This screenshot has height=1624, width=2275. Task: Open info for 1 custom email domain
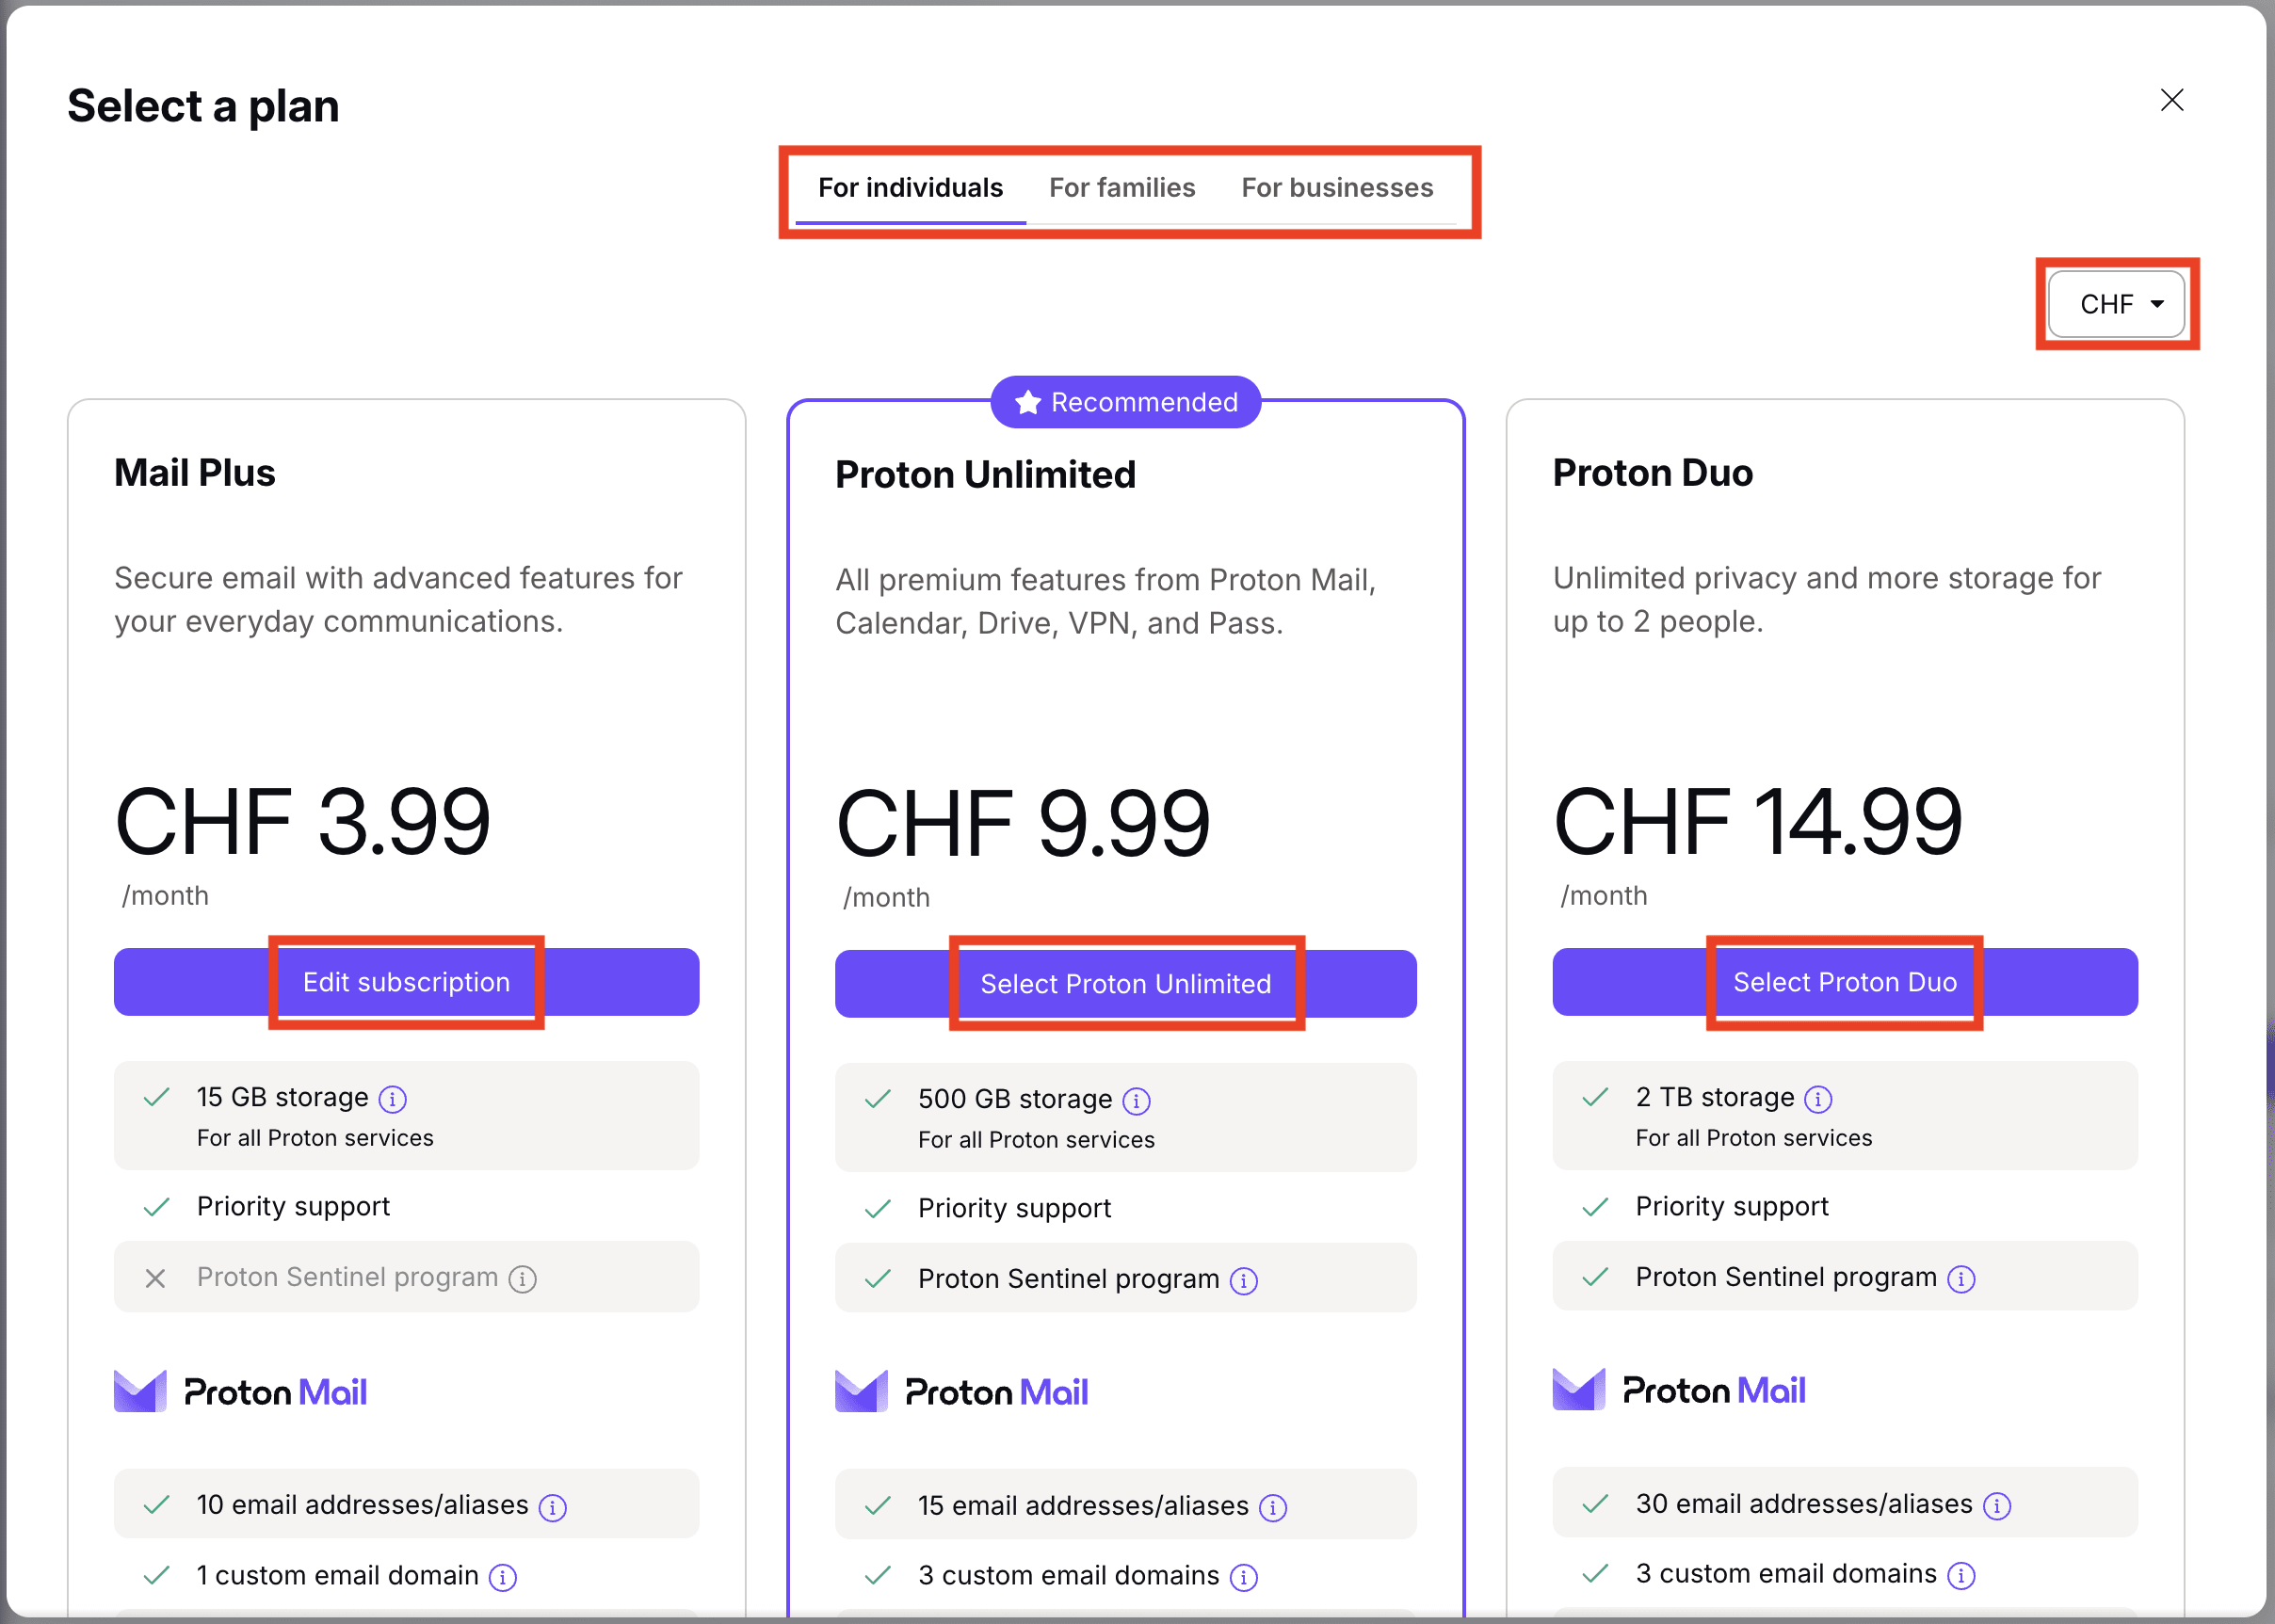click(x=503, y=1577)
